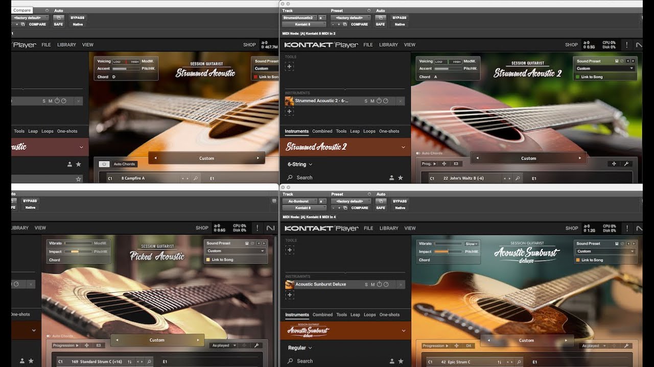Open wrench settings in Picked Acoustic window
Image resolution: width=654 pixels, height=367 pixels.
[255, 345]
